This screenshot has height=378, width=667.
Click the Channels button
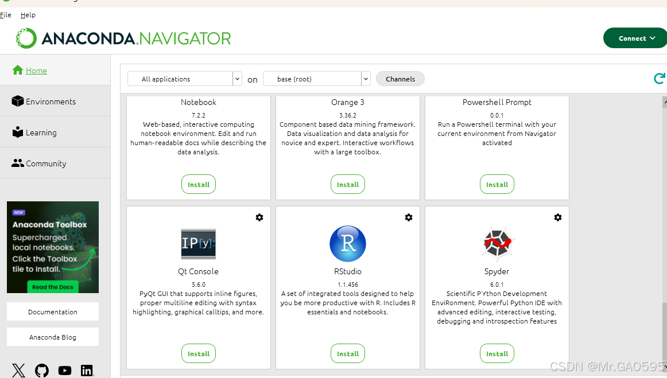400,79
